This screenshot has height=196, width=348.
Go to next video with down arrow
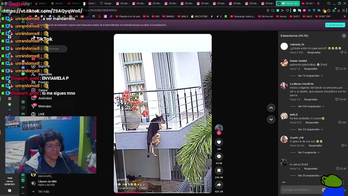[271, 119]
